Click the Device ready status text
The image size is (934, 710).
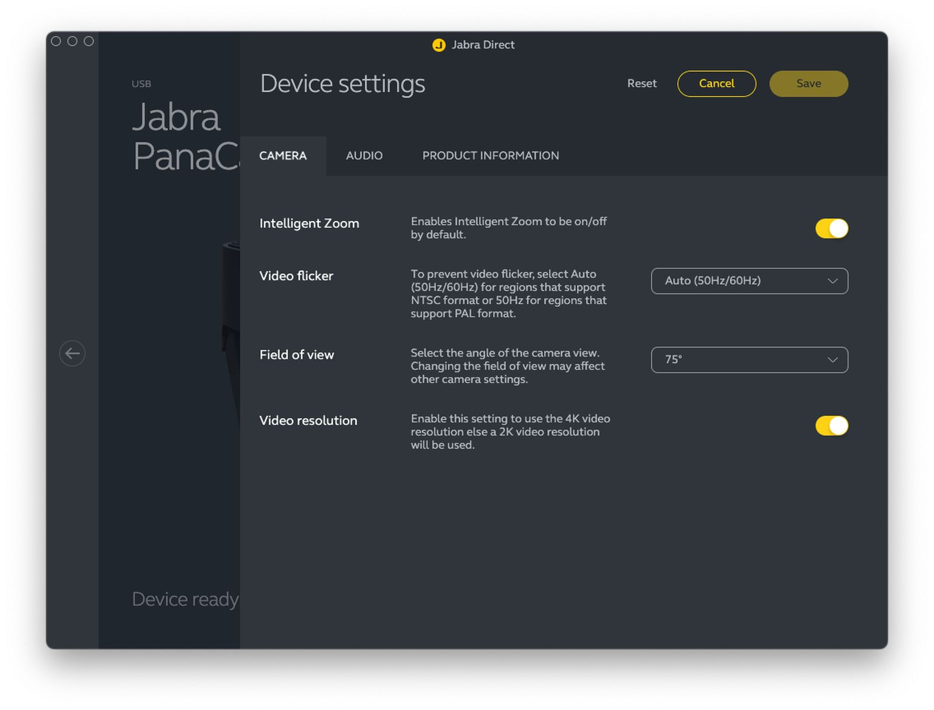tap(186, 599)
